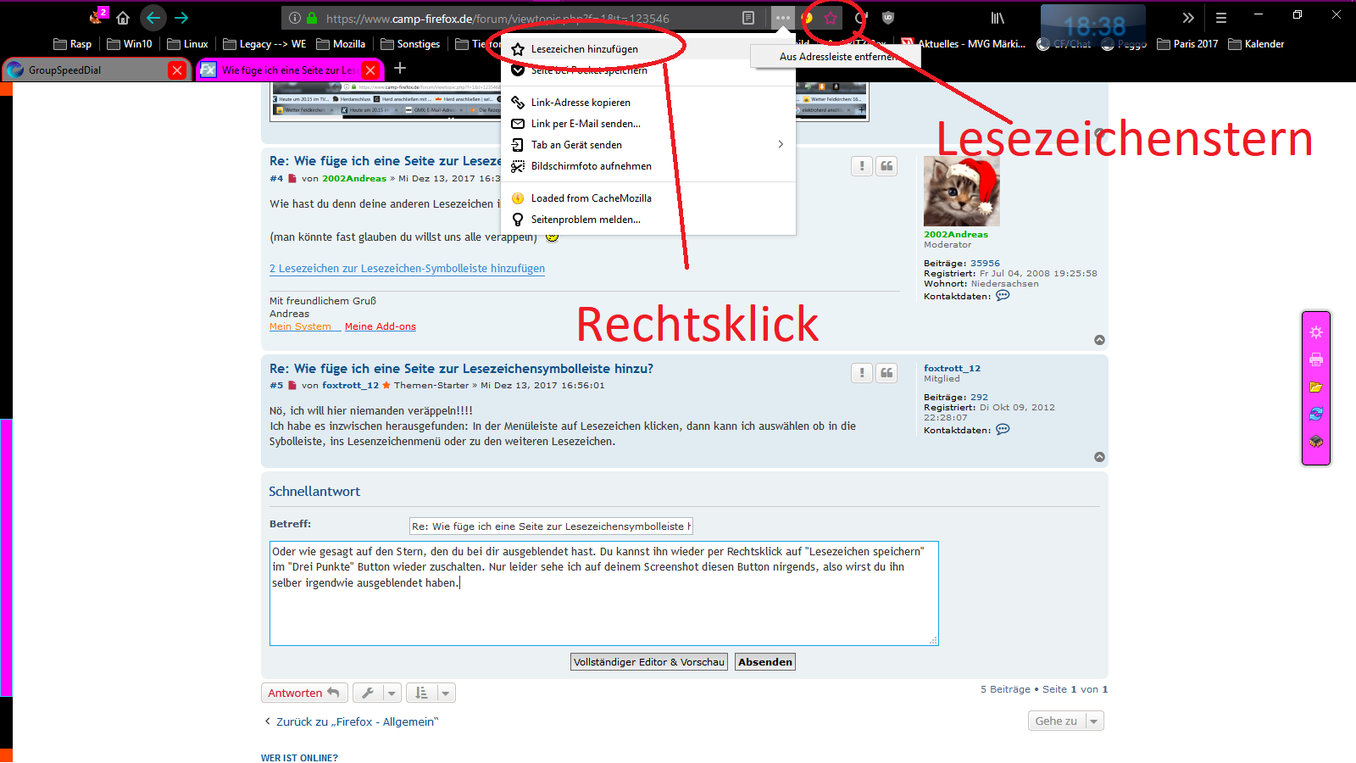Click the printer icon in magenta side panel

[x=1316, y=359]
